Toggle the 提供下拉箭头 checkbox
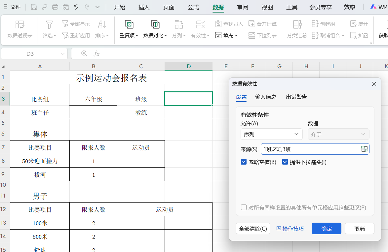Viewport: 388px width, 252px height. point(285,162)
